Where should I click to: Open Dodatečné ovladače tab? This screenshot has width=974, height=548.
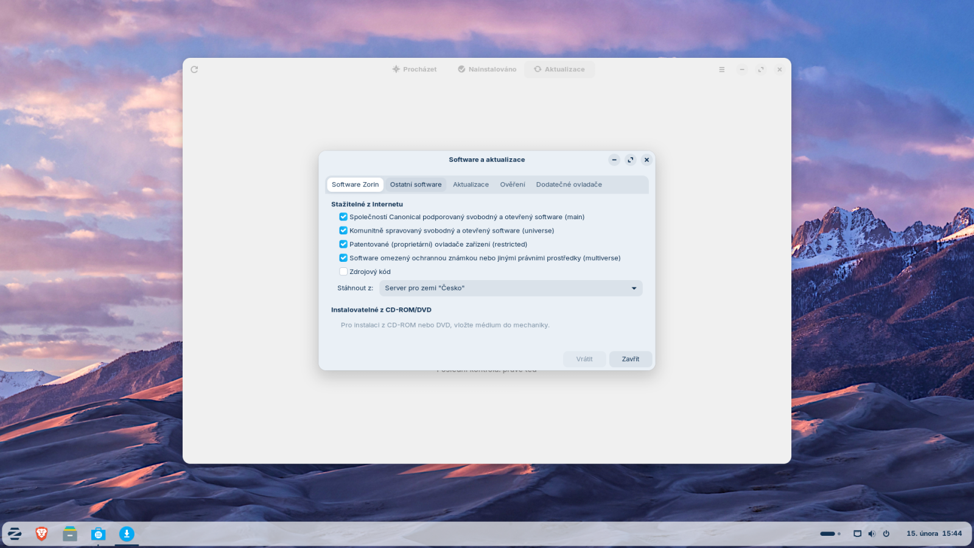(x=569, y=184)
